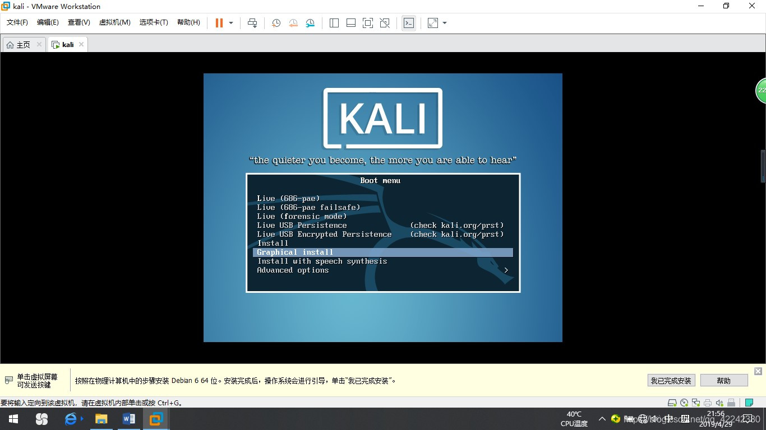Viewport: 766px width, 430px height.
Task: Launch Internet Explorer from taskbar
Action: tap(71, 419)
